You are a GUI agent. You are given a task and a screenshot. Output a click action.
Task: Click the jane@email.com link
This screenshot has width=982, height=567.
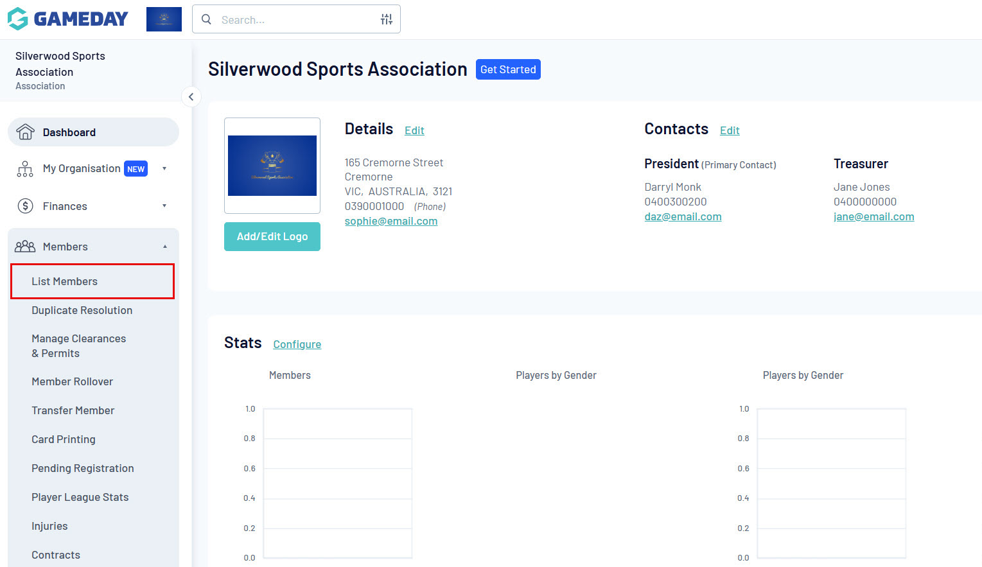[x=873, y=216]
